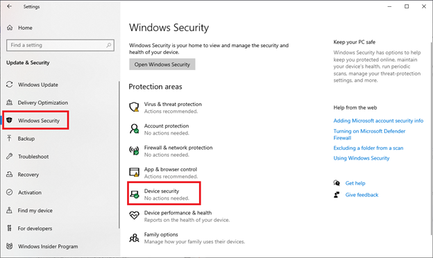Click the Protection areas heading

pos(155,87)
